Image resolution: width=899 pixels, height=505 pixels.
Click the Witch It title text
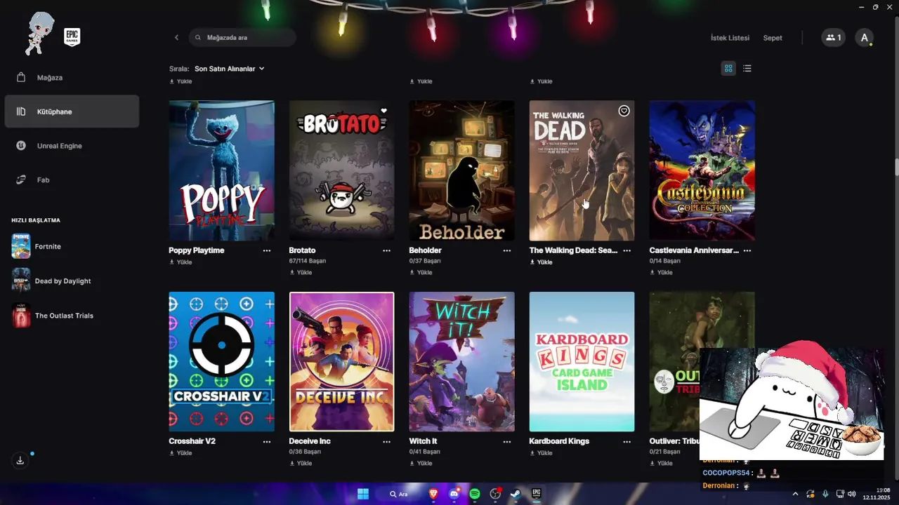click(423, 441)
